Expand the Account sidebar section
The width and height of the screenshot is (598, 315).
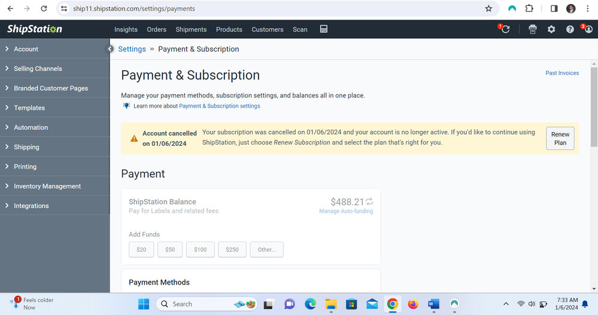click(26, 49)
